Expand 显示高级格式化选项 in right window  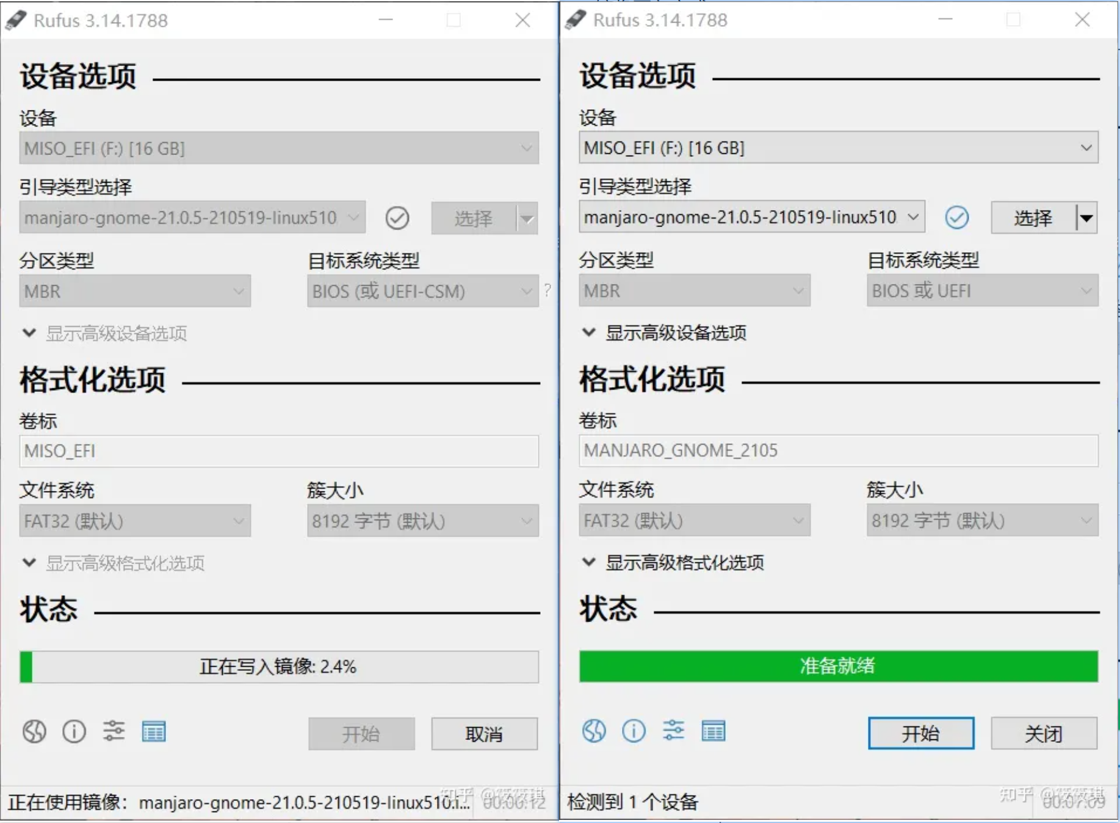pos(673,562)
